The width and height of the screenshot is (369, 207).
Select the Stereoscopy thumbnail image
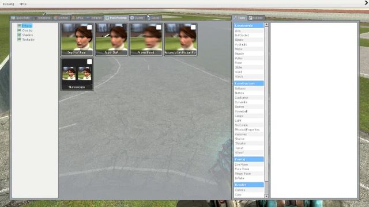[77, 74]
